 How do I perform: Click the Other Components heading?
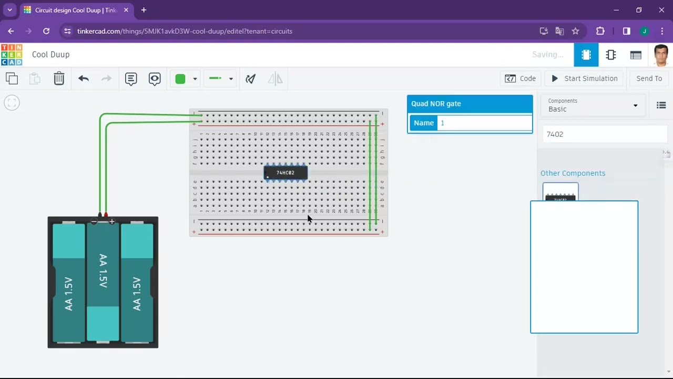pos(573,173)
